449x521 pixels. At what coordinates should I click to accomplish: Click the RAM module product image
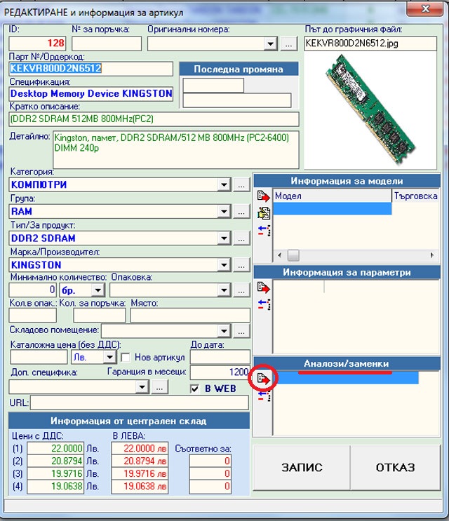click(x=372, y=109)
